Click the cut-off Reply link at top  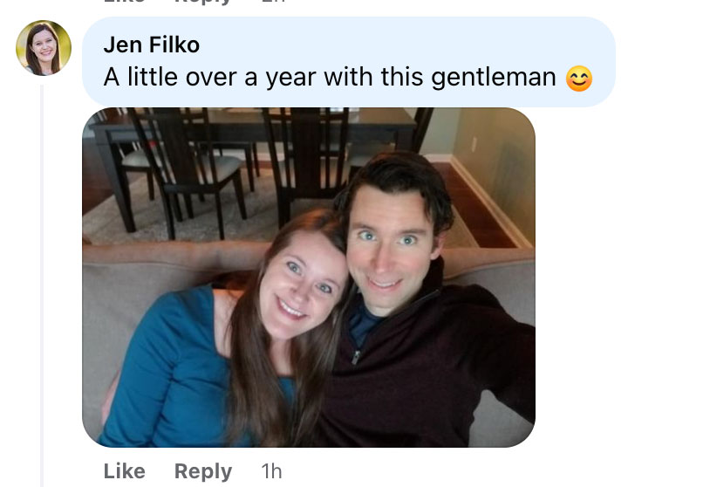coord(203,2)
